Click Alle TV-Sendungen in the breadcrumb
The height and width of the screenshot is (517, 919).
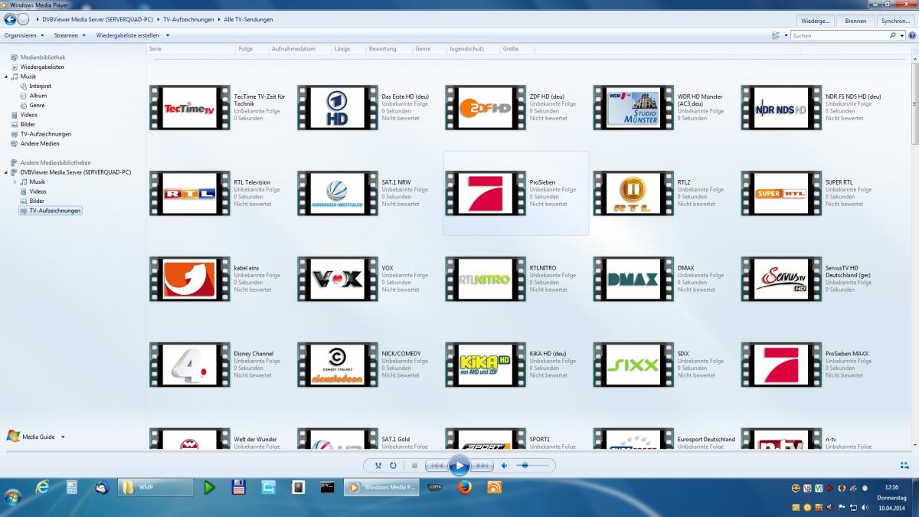coord(248,19)
